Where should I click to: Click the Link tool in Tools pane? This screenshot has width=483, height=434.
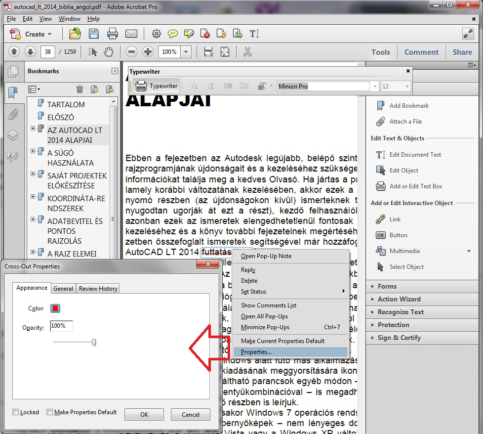(388, 219)
